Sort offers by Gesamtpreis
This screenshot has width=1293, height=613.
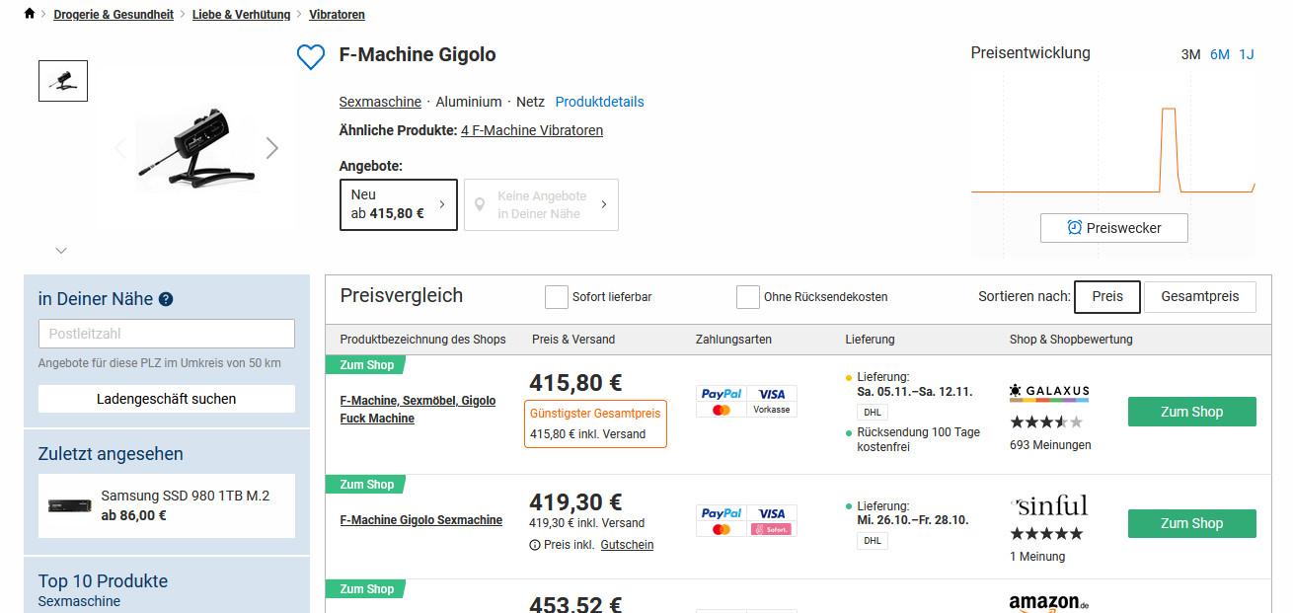tap(1199, 297)
